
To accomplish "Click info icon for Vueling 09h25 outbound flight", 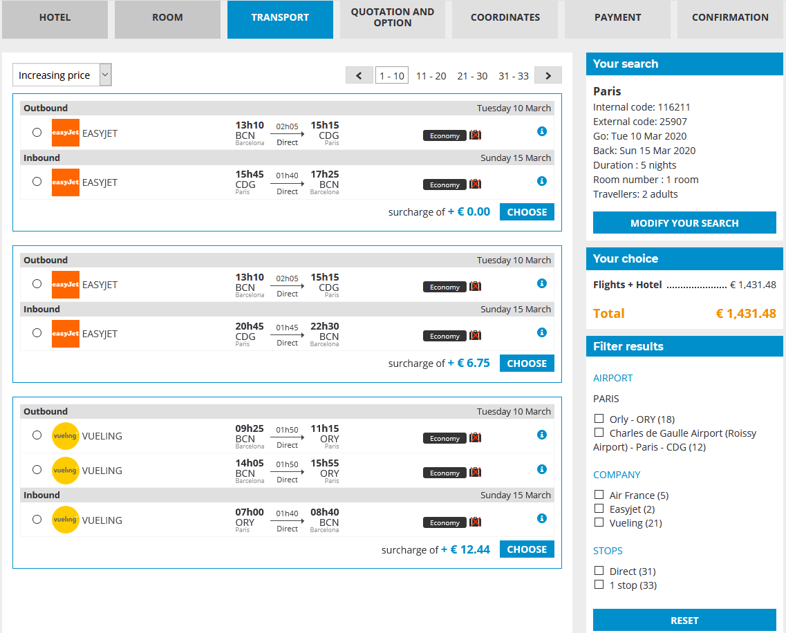I will [x=542, y=435].
